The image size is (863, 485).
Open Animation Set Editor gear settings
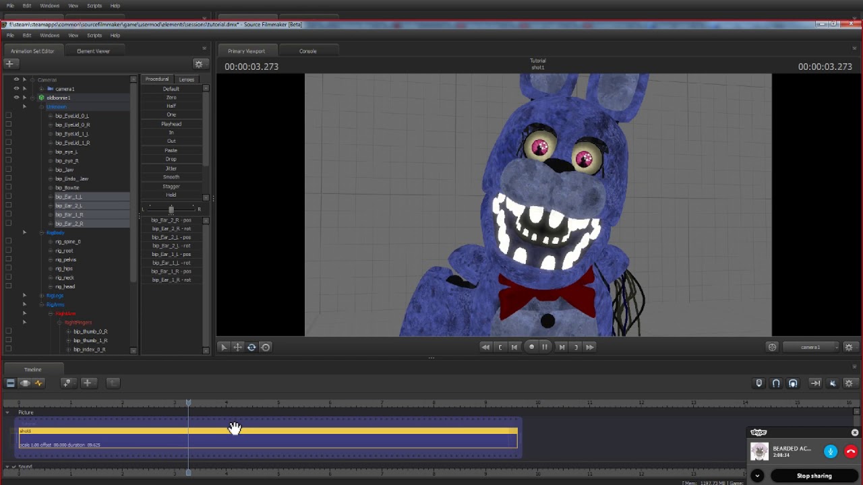click(x=198, y=64)
